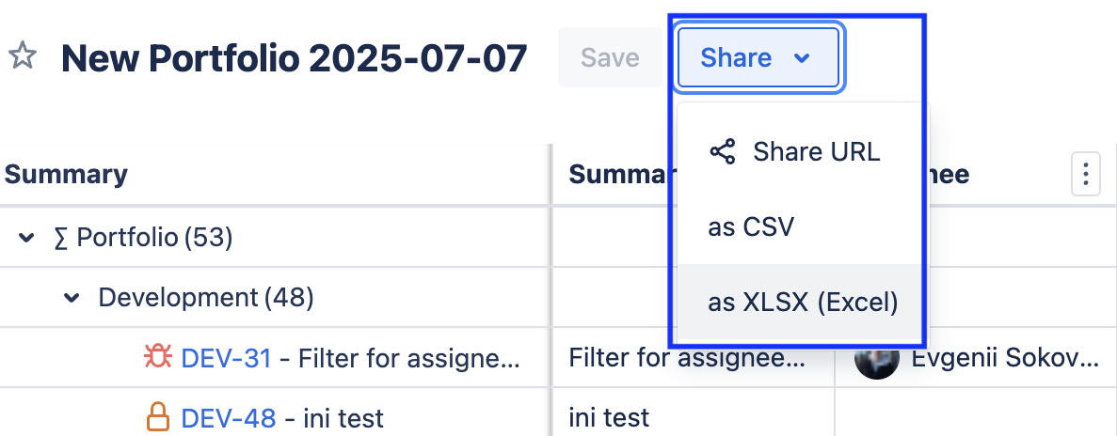Open the DEV-31 issue link

click(226, 358)
